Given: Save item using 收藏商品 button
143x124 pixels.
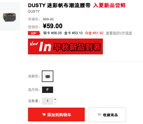Looking at the screenshot, I should point(107,115).
